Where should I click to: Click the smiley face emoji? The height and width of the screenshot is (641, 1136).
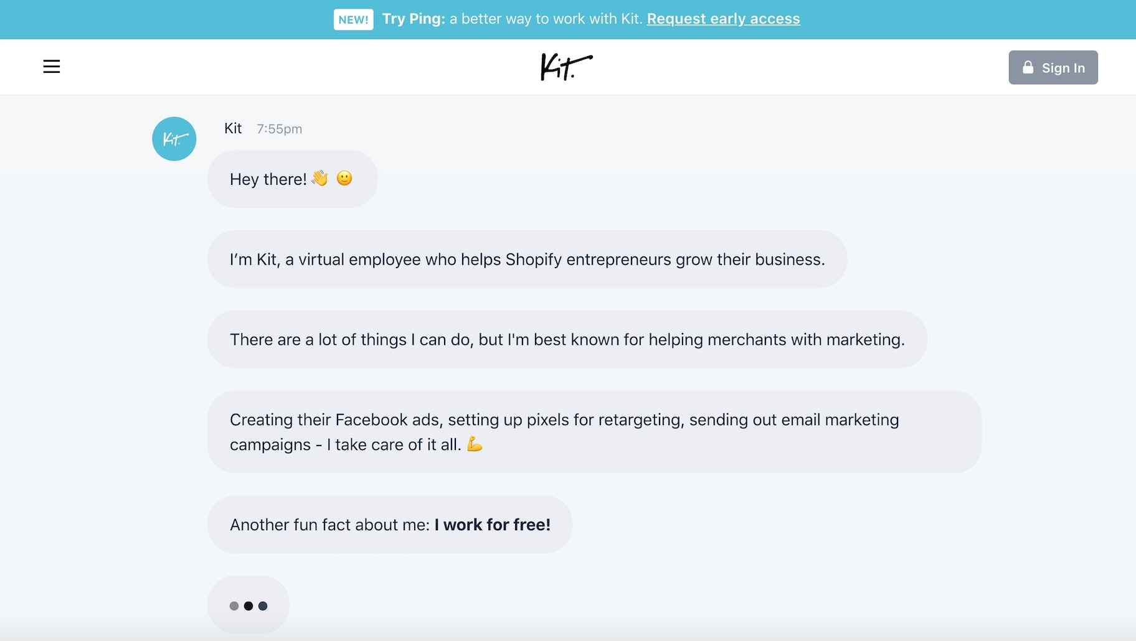click(344, 179)
